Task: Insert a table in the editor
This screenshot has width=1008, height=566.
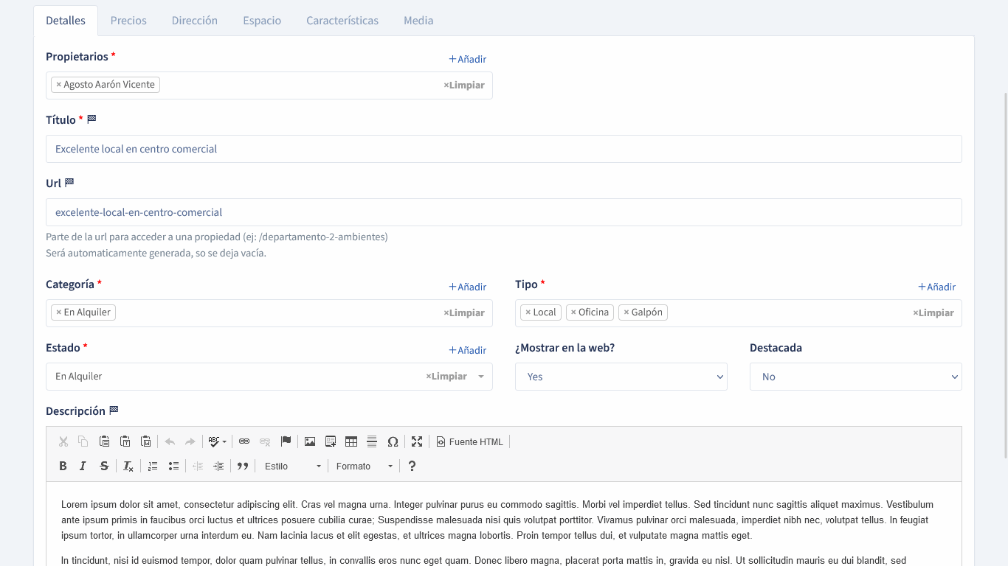Action: [x=351, y=441]
